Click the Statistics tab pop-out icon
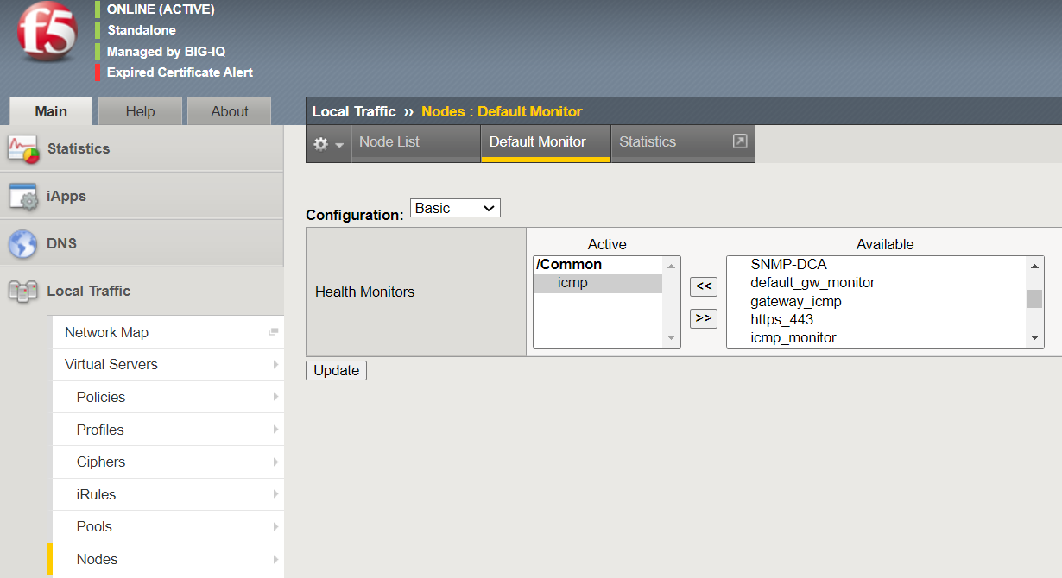Viewport: 1062px width, 578px height. pyautogui.click(x=740, y=141)
